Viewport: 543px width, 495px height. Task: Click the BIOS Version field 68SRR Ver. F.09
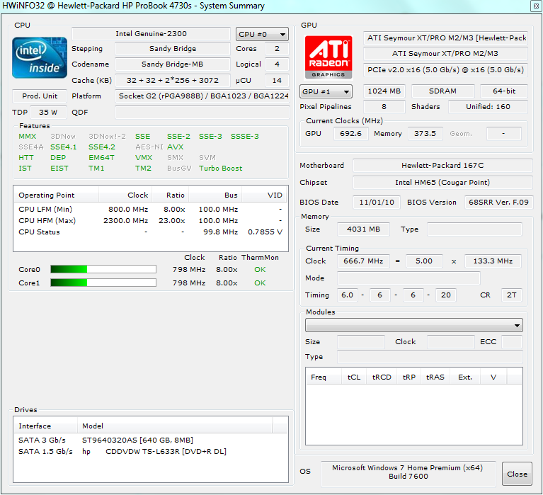coord(498,203)
